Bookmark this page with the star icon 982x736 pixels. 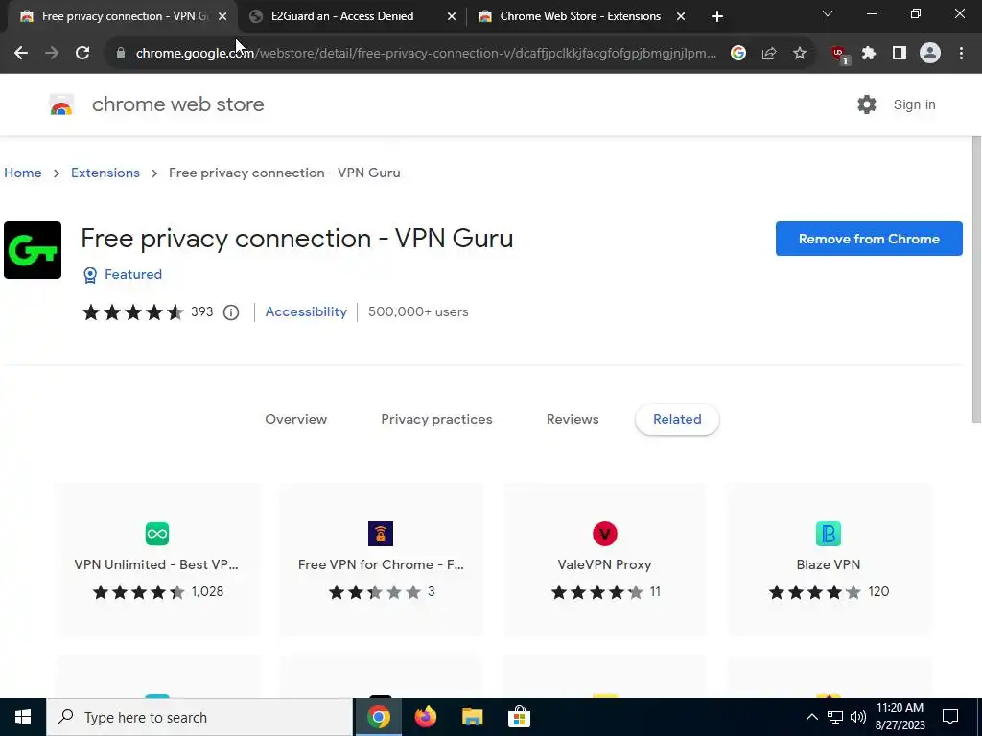pos(800,54)
